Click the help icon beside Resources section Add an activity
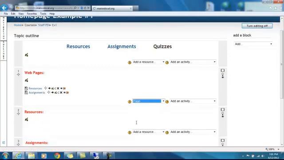The height and width of the screenshot is (160, 284). [167, 132]
